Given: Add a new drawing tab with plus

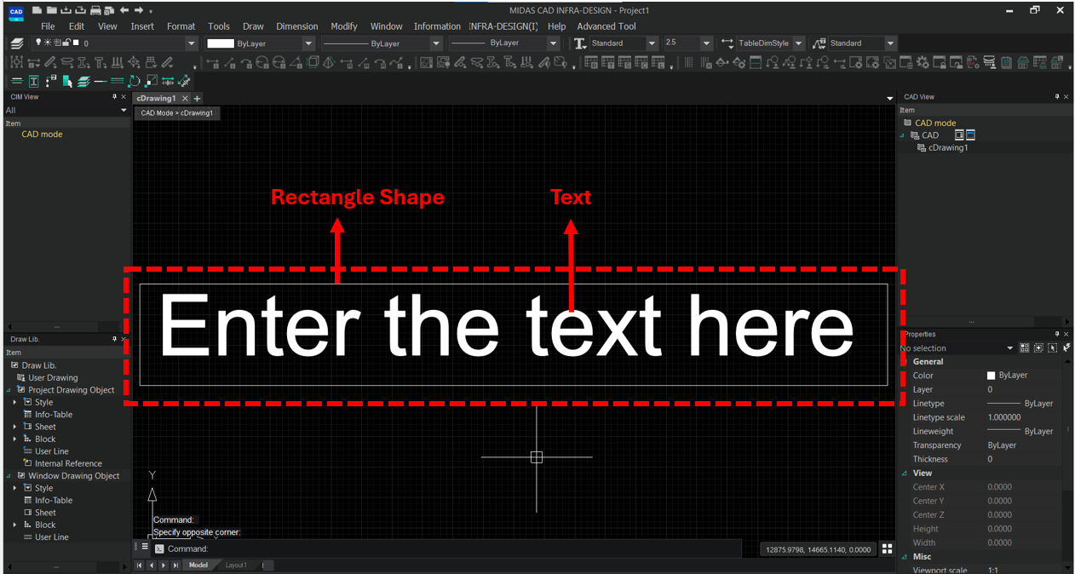Looking at the screenshot, I should [198, 99].
